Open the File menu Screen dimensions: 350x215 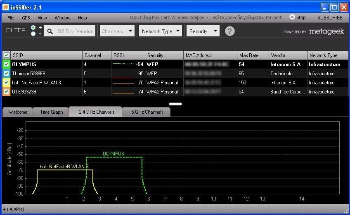11,18
